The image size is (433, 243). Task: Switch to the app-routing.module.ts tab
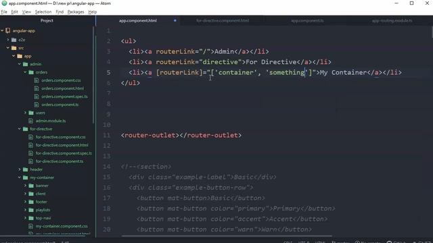tap(392, 20)
